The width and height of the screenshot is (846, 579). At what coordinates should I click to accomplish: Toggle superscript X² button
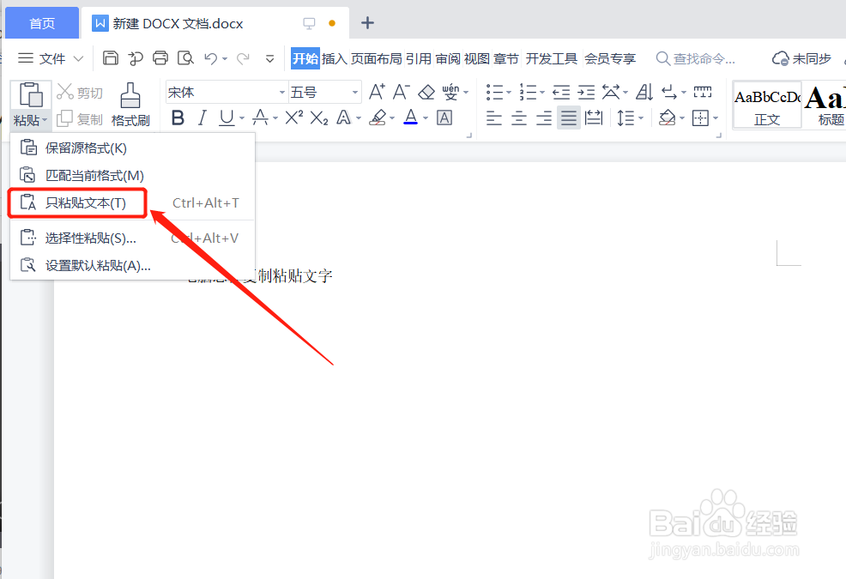(294, 118)
